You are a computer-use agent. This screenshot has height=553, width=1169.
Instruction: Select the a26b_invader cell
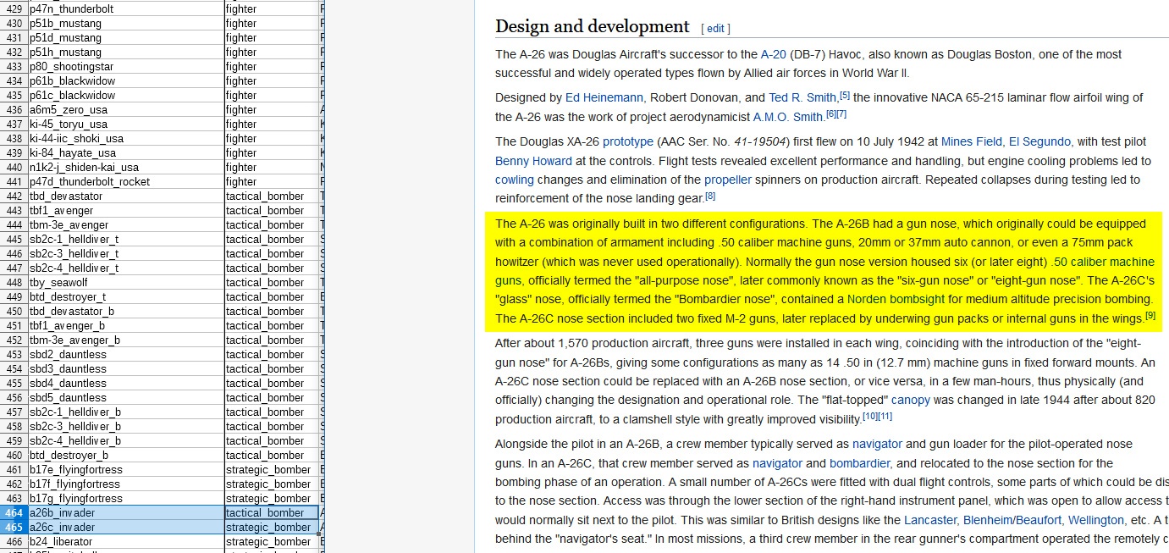(125, 513)
